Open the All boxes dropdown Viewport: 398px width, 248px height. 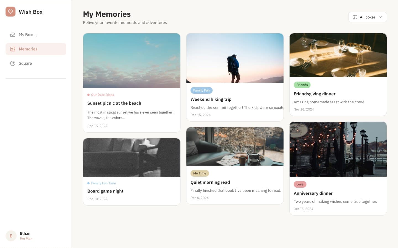[368, 17]
